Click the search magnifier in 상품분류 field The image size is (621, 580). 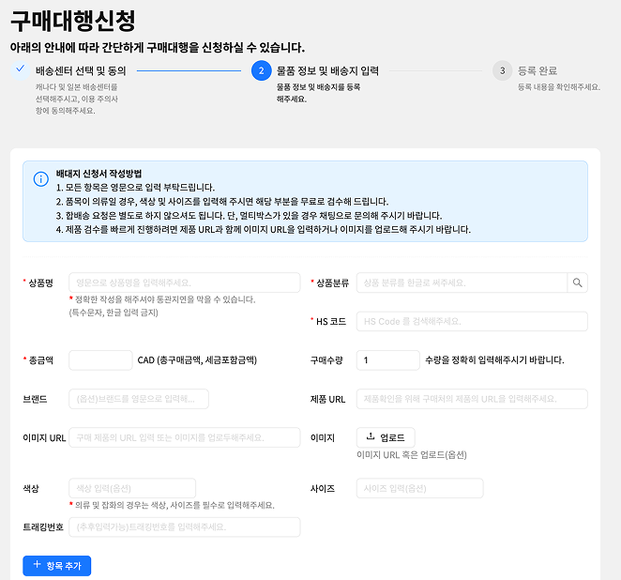pyautogui.click(x=578, y=282)
